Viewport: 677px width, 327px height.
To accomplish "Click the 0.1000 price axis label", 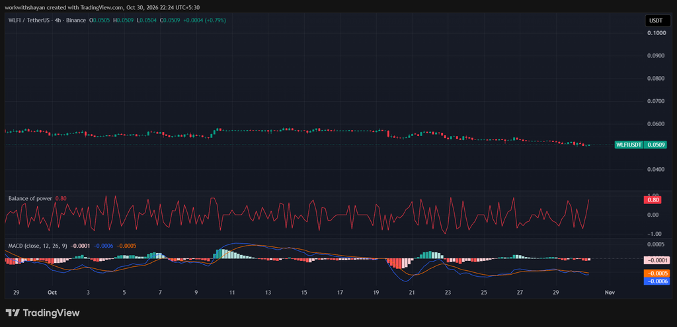I will (655, 33).
